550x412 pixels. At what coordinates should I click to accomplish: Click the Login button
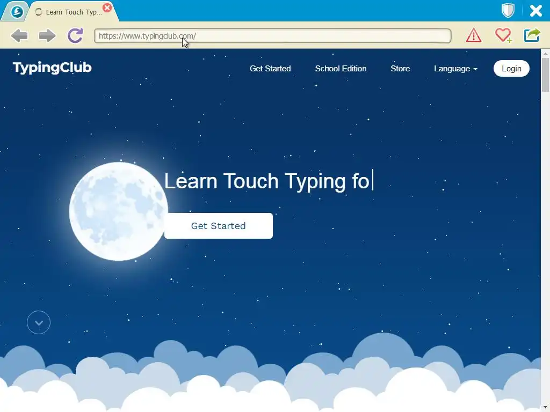pyautogui.click(x=511, y=69)
